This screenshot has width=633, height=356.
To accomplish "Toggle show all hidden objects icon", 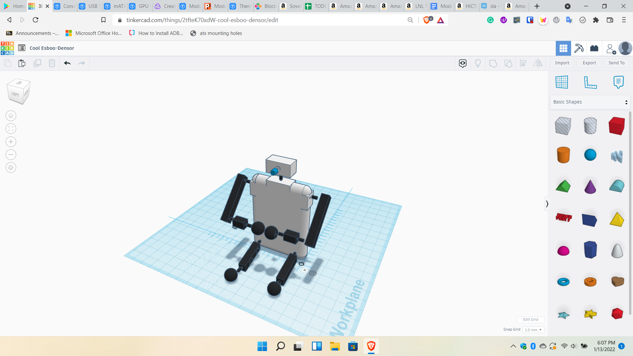I will click(478, 63).
